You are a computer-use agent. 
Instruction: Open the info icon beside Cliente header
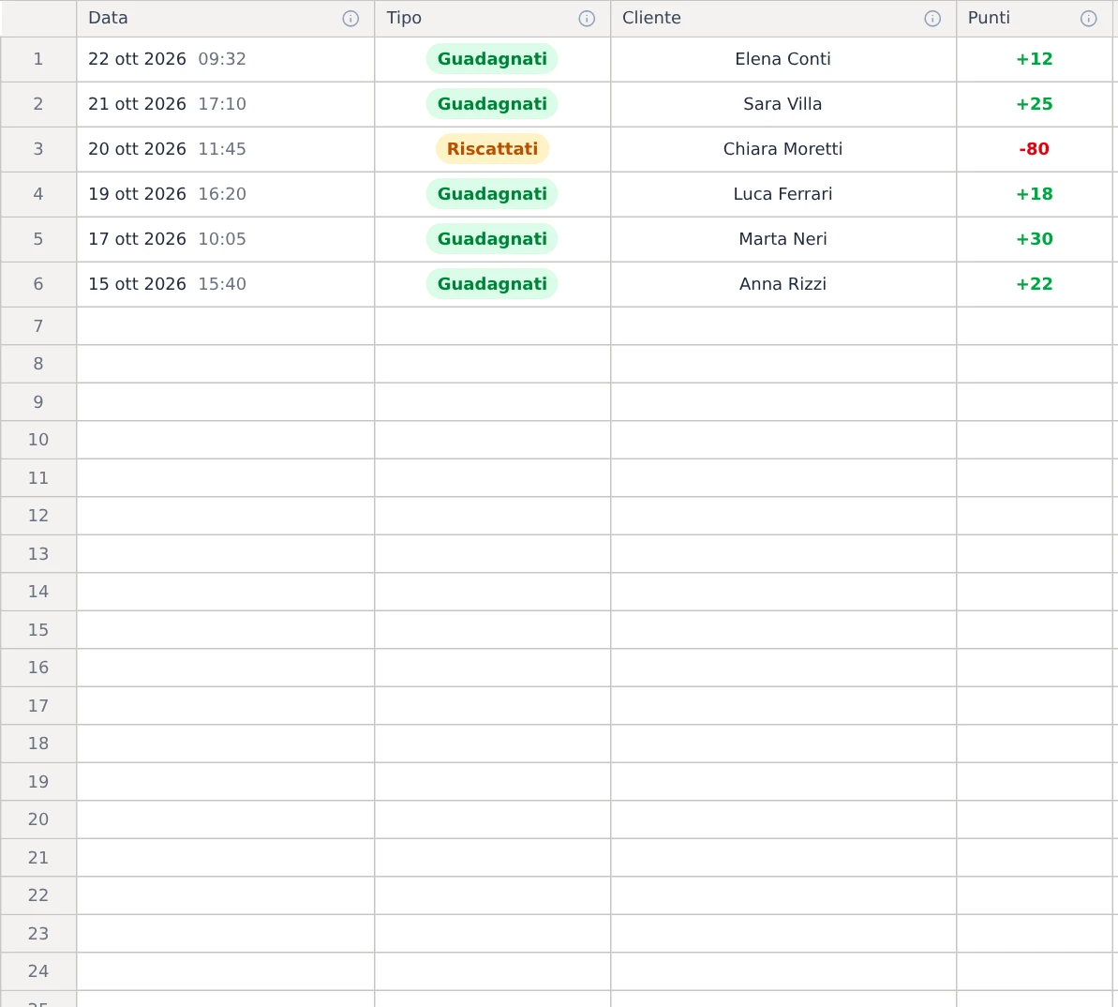pos(932,19)
